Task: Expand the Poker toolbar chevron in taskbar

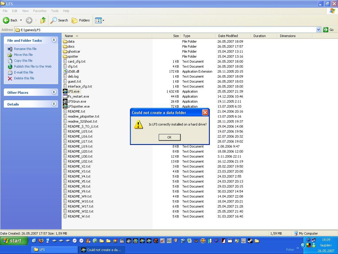Action: tap(298, 248)
